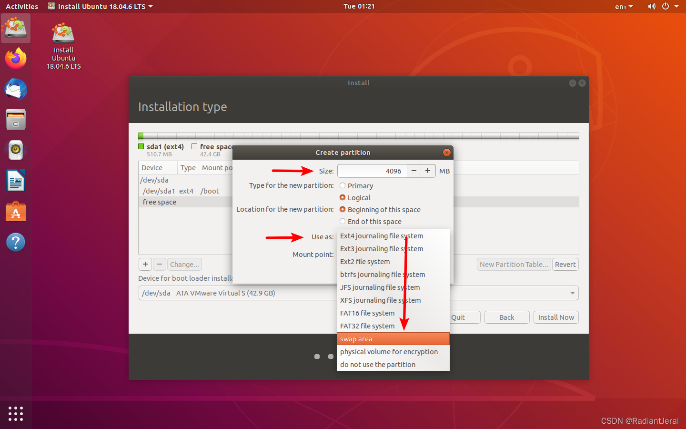This screenshot has height=429, width=686.
Task: Click the Type column header
Action: (x=188, y=168)
